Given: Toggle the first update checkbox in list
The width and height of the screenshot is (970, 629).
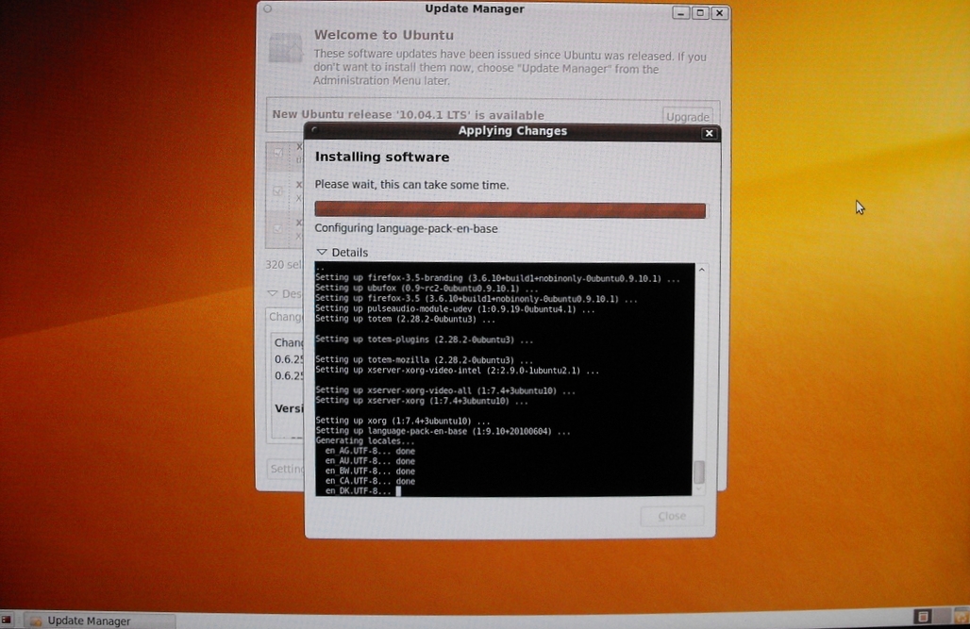Looking at the screenshot, I should (x=278, y=153).
